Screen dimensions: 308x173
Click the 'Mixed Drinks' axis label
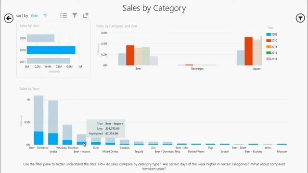[x=110, y=152]
